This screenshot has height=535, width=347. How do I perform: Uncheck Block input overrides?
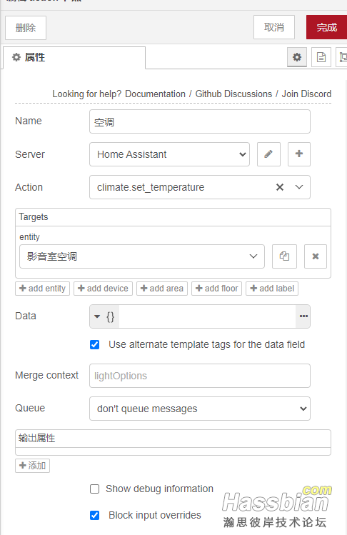[95, 515]
